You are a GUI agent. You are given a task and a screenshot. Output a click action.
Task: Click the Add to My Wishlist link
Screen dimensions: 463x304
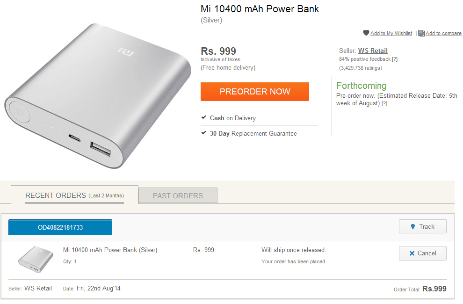click(391, 34)
